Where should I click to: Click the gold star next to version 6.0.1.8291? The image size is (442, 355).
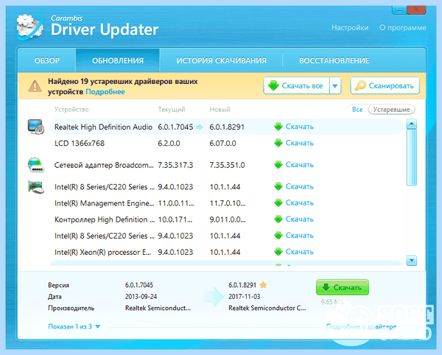[263, 285]
